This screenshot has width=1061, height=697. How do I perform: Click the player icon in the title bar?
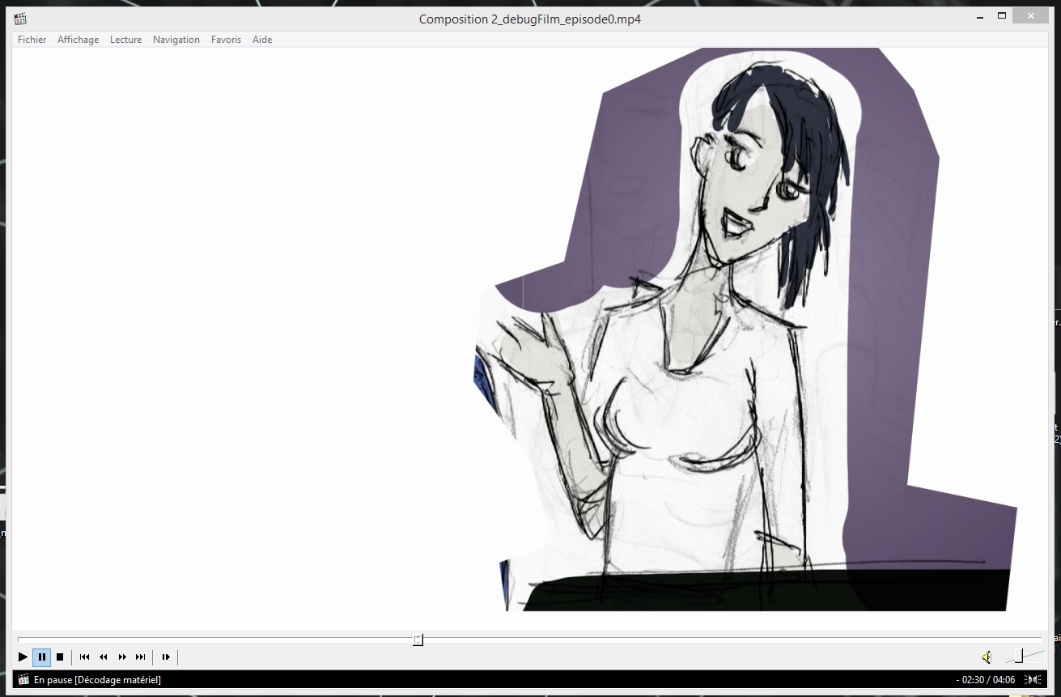[x=20, y=19]
